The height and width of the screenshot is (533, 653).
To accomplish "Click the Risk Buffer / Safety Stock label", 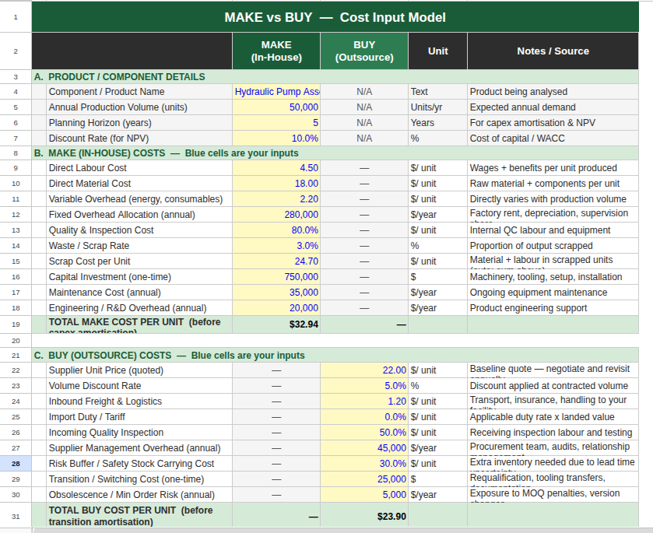I will click(132, 464).
